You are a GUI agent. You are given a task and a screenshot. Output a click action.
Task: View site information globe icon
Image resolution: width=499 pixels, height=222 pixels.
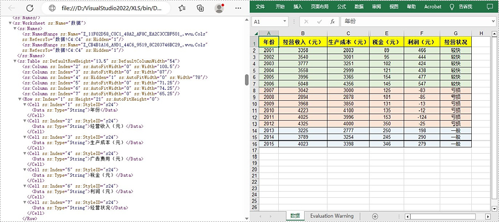pyautogui.click(x=52, y=8)
